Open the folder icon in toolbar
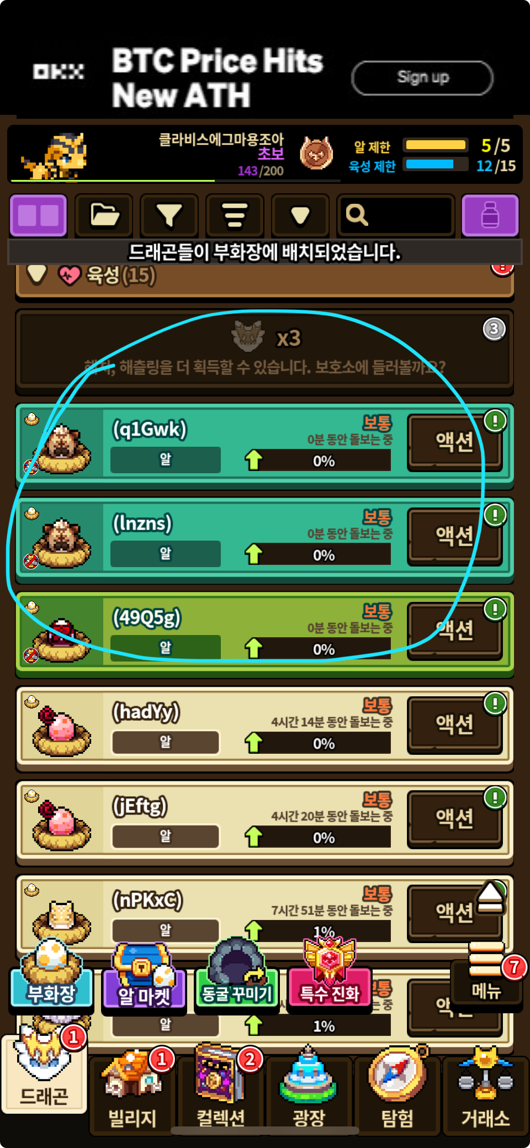Viewport: 530px width, 1148px height. 104,215
